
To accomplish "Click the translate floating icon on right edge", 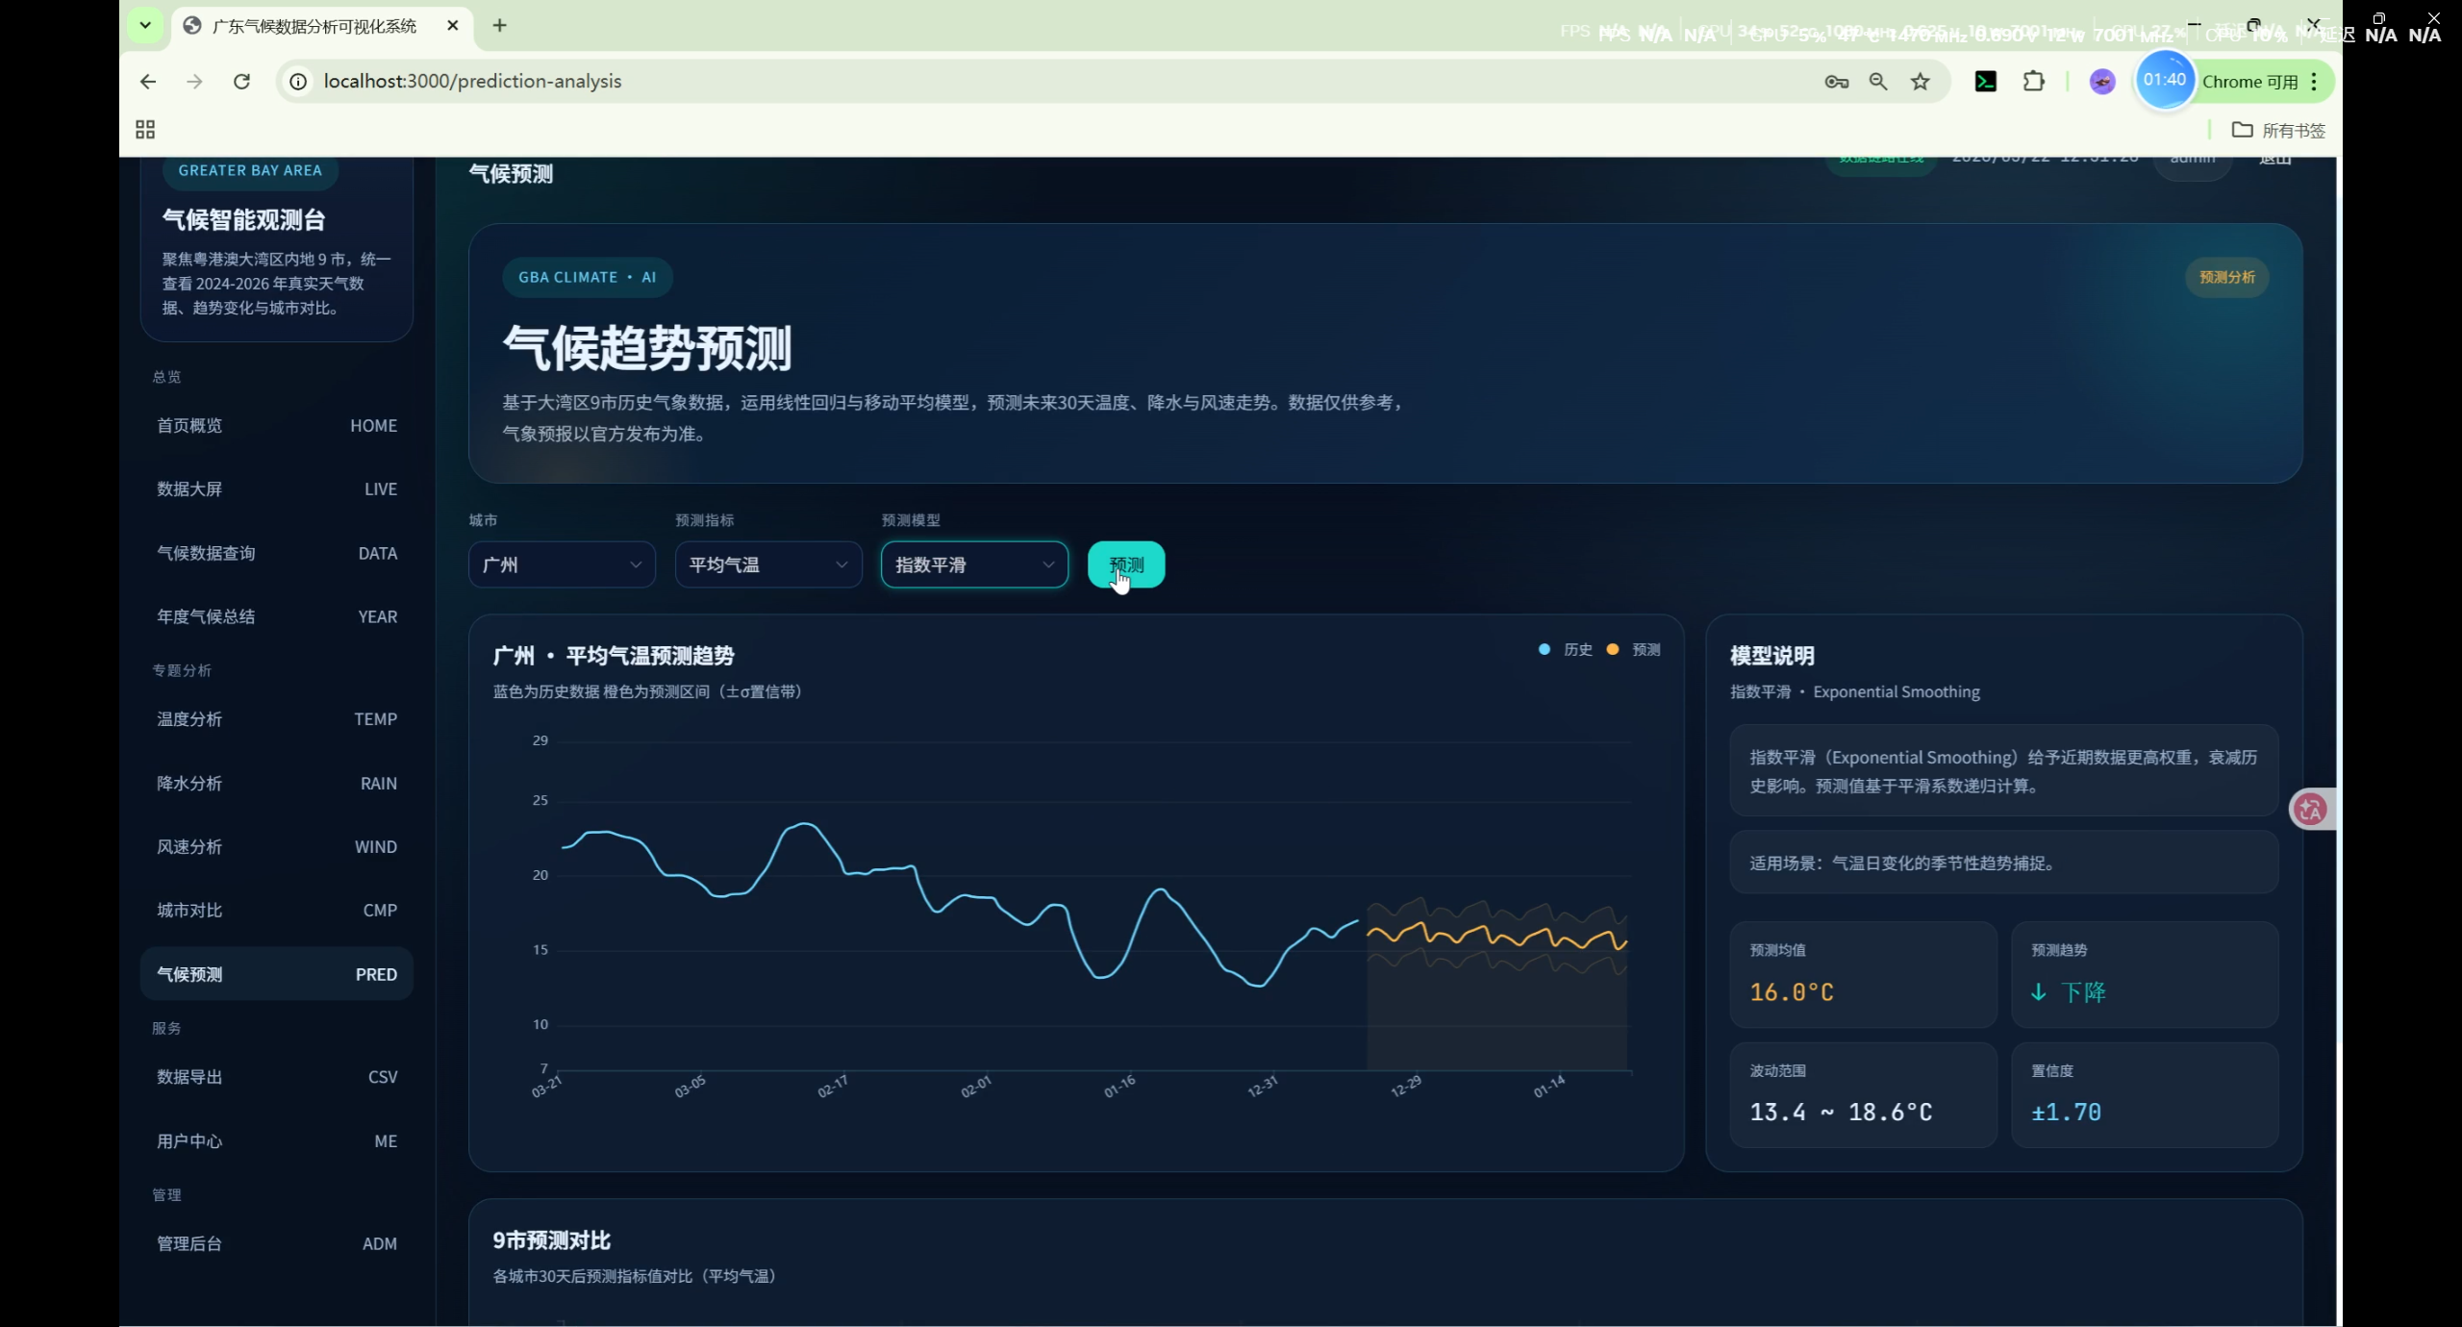I will click(2310, 809).
